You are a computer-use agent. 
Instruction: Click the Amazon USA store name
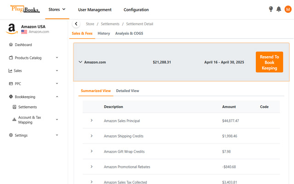[33, 27]
